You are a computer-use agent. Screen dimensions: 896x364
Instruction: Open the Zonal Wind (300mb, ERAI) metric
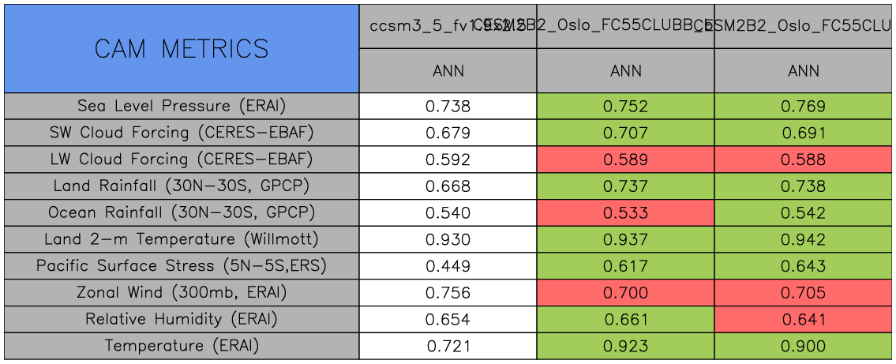182,293
